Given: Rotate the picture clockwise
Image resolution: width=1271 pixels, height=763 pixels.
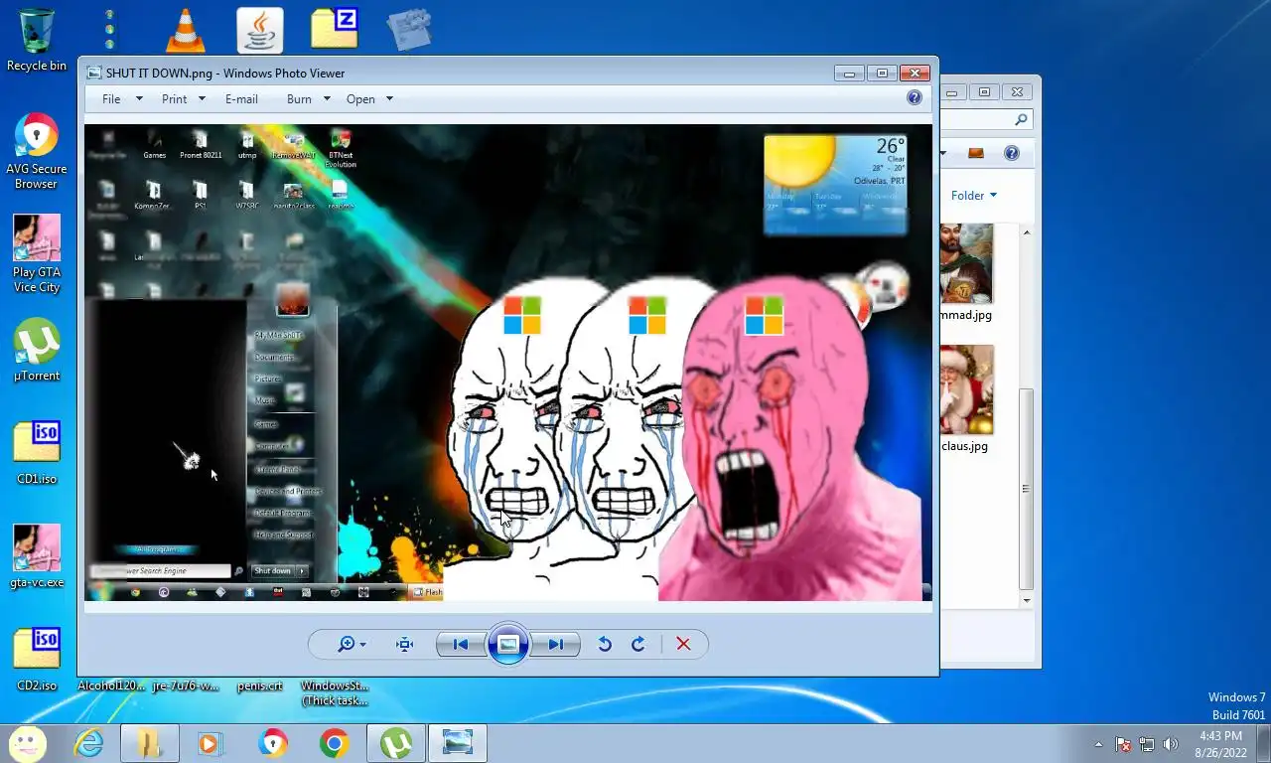Looking at the screenshot, I should [x=637, y=644].
